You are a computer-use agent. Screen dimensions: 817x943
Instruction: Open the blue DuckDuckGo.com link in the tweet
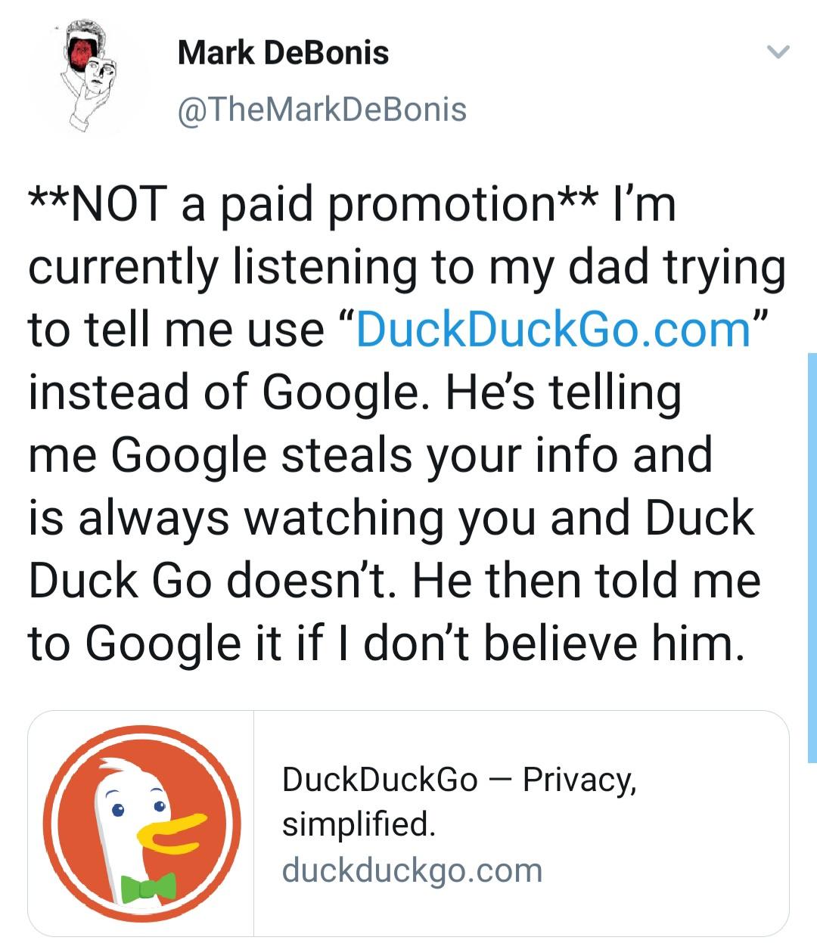tap(553, 330)
